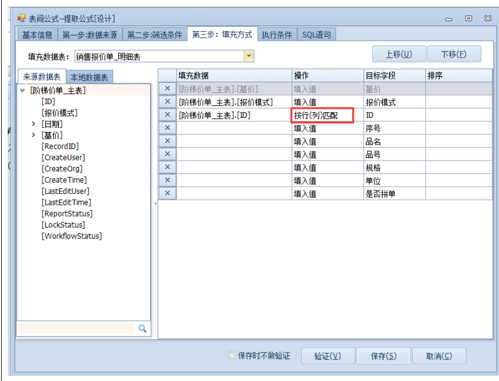Expand the 基价 tree node

pyautogui.click(x=34, y=135)
